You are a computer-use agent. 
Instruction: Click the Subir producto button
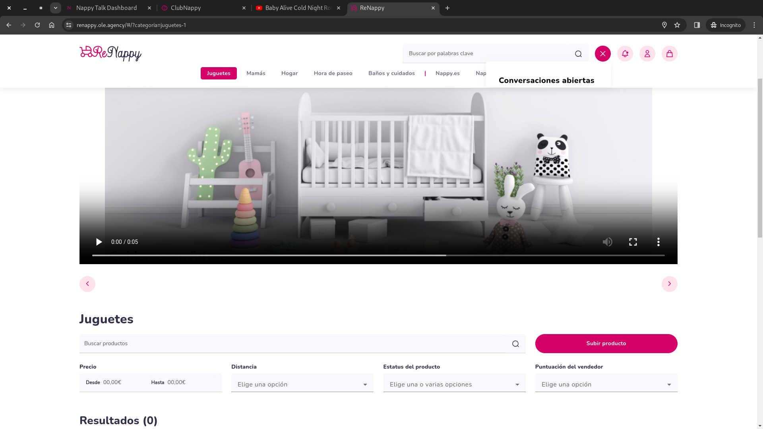pyautogui.click(x=606, y=344)
